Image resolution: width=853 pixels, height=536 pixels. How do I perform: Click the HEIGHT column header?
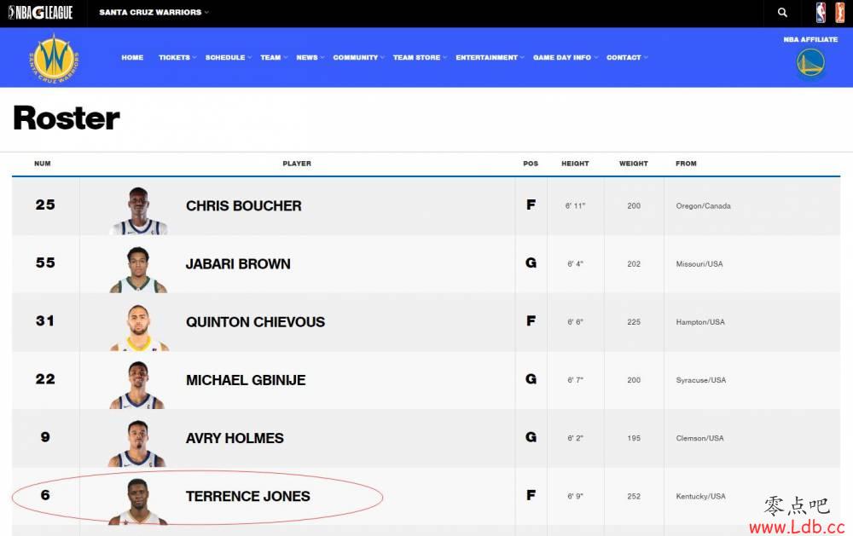575,164
